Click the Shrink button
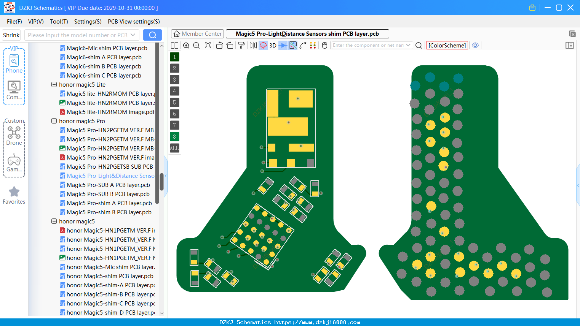The image size is (580, 326). [11, 35]
